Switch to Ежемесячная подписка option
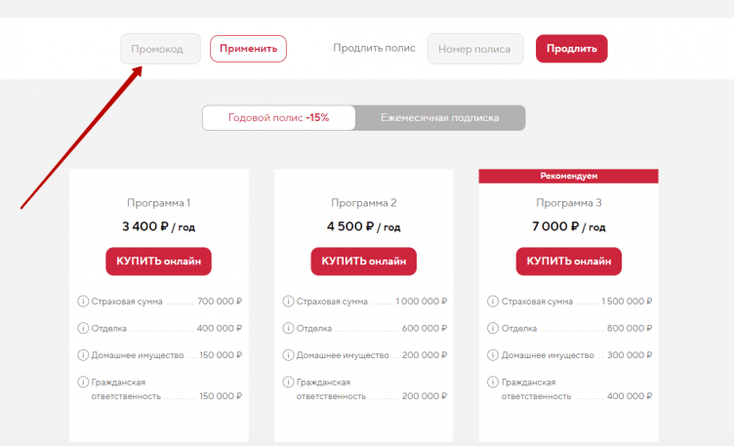The image size is (734, 446). point(440,117)
